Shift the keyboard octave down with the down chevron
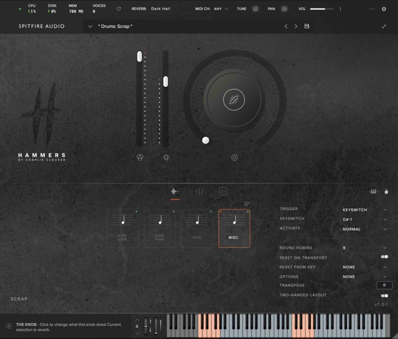The height and width of the screenshot is (339, 398). [137, 333]
